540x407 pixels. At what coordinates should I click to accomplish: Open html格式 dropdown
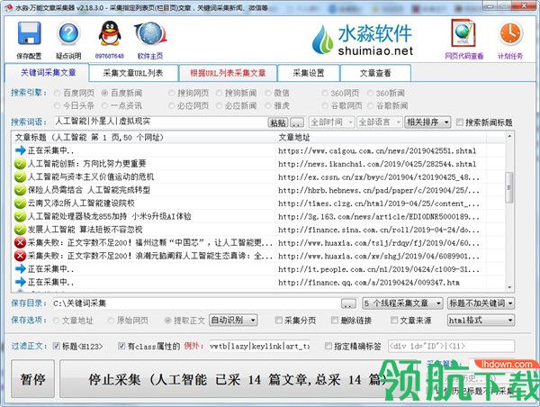[x=481, y=321]
